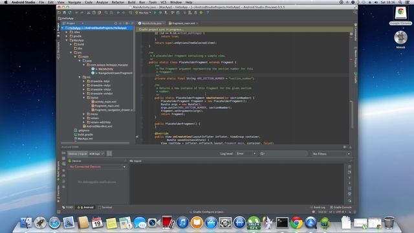
Task: Toggle the Gradle panel on right edge
Action: pos(355,78)
